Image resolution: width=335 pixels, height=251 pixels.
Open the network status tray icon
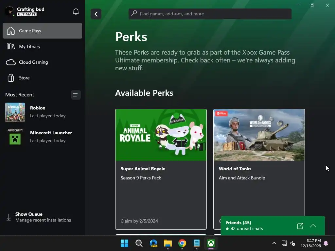click(284, 243)
